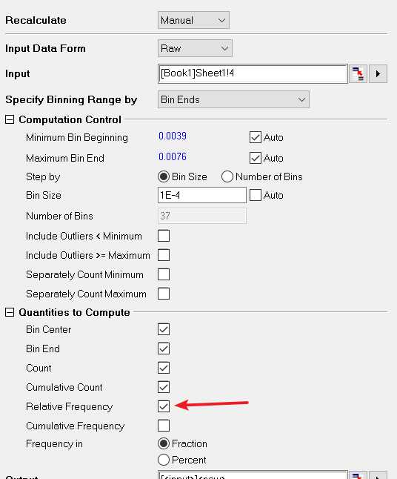Uncheck the Bin Center checkbox

coord(164,329)
